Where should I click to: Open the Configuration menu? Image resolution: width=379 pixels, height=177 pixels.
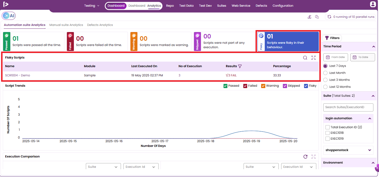pos(283,6)
